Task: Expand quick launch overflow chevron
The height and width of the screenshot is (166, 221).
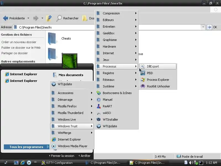Action: pos(35,162)
